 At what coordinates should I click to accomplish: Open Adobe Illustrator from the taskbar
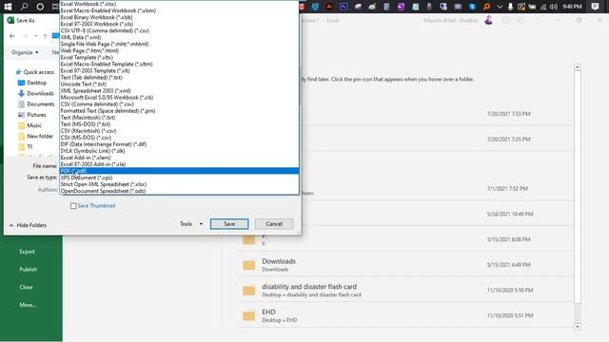[x=329, y=7]
